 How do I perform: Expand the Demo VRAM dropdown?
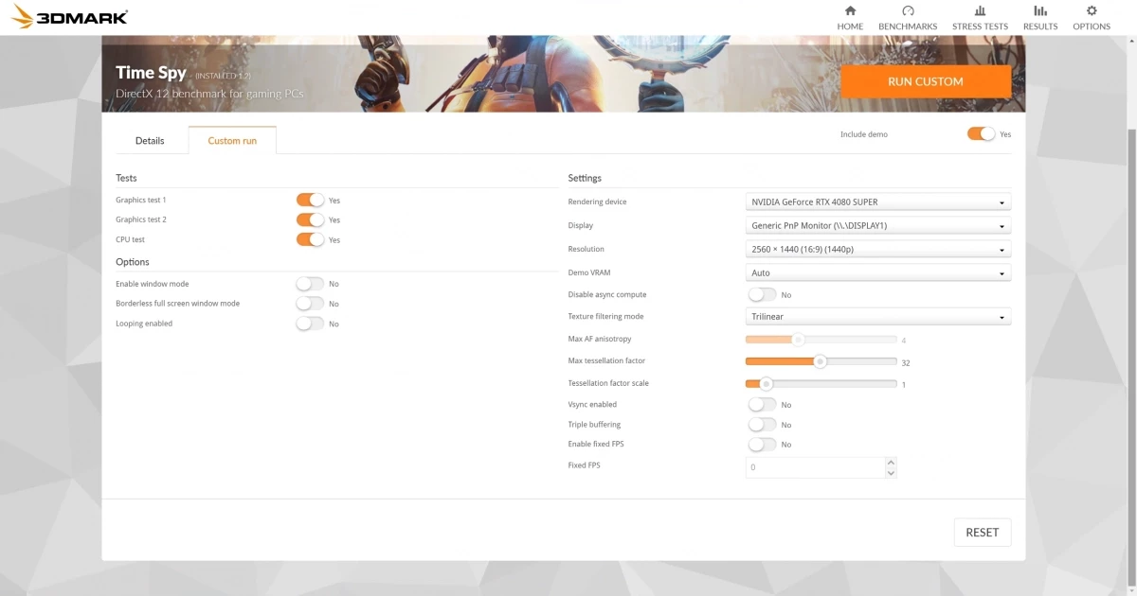pyautogui.click(x=878, y=272)
